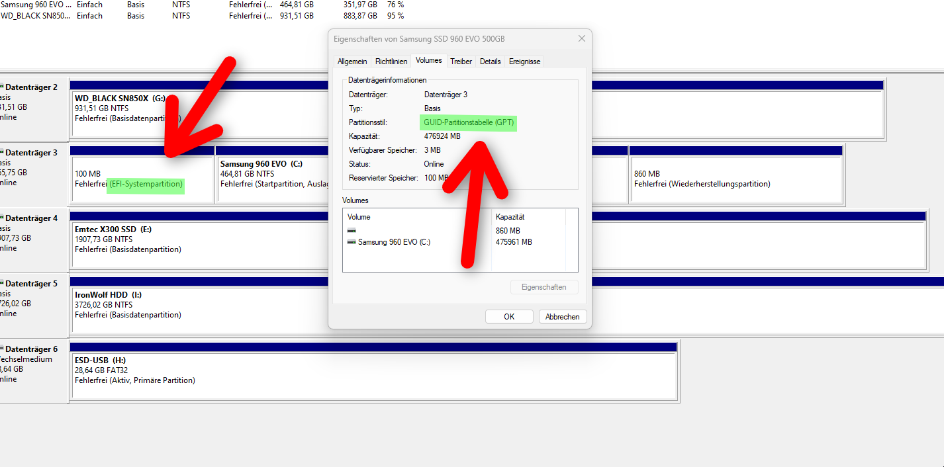The height and width of the screenshot is (467, 944).
Task: Click drive icon of unnamed volume row
Action: (x=352, y=231)
